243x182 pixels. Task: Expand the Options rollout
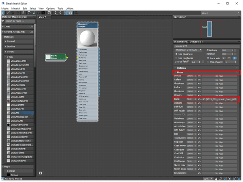pyautogui.click(x=207, y=68)
